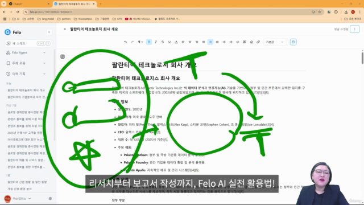Apply underline formatting
This screenshot has height=205, width=364.
tap(169, 42)
